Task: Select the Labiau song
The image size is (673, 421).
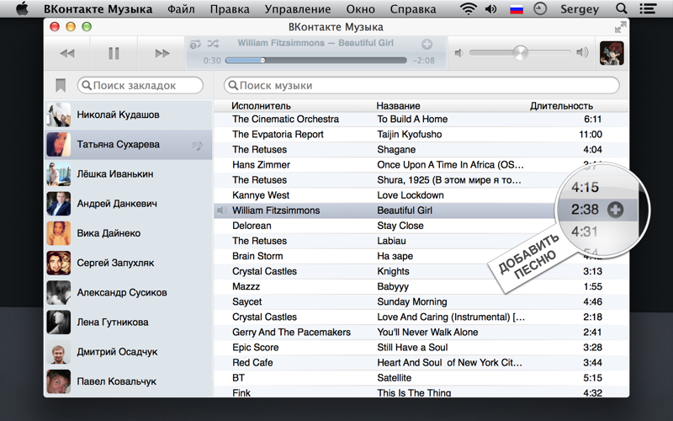Action: tap(421, 241)
